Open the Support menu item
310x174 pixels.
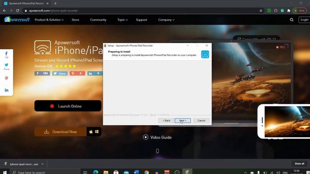141,20
